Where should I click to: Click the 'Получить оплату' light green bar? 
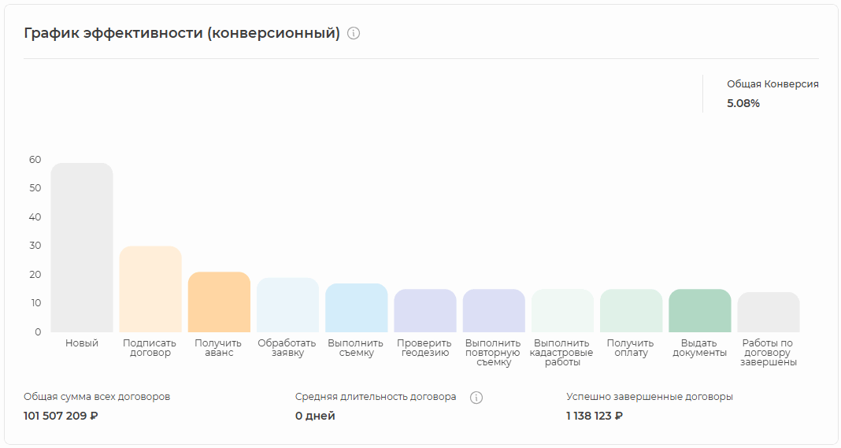coord(631,310)
